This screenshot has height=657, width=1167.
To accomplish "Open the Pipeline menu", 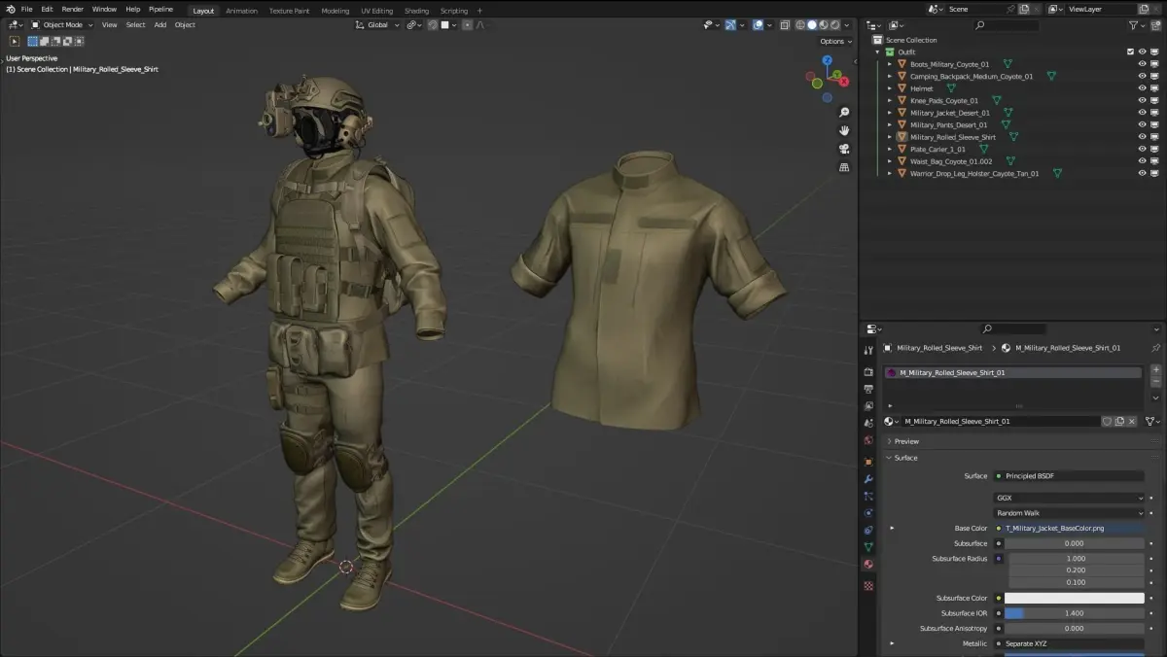I will (161, 9).
